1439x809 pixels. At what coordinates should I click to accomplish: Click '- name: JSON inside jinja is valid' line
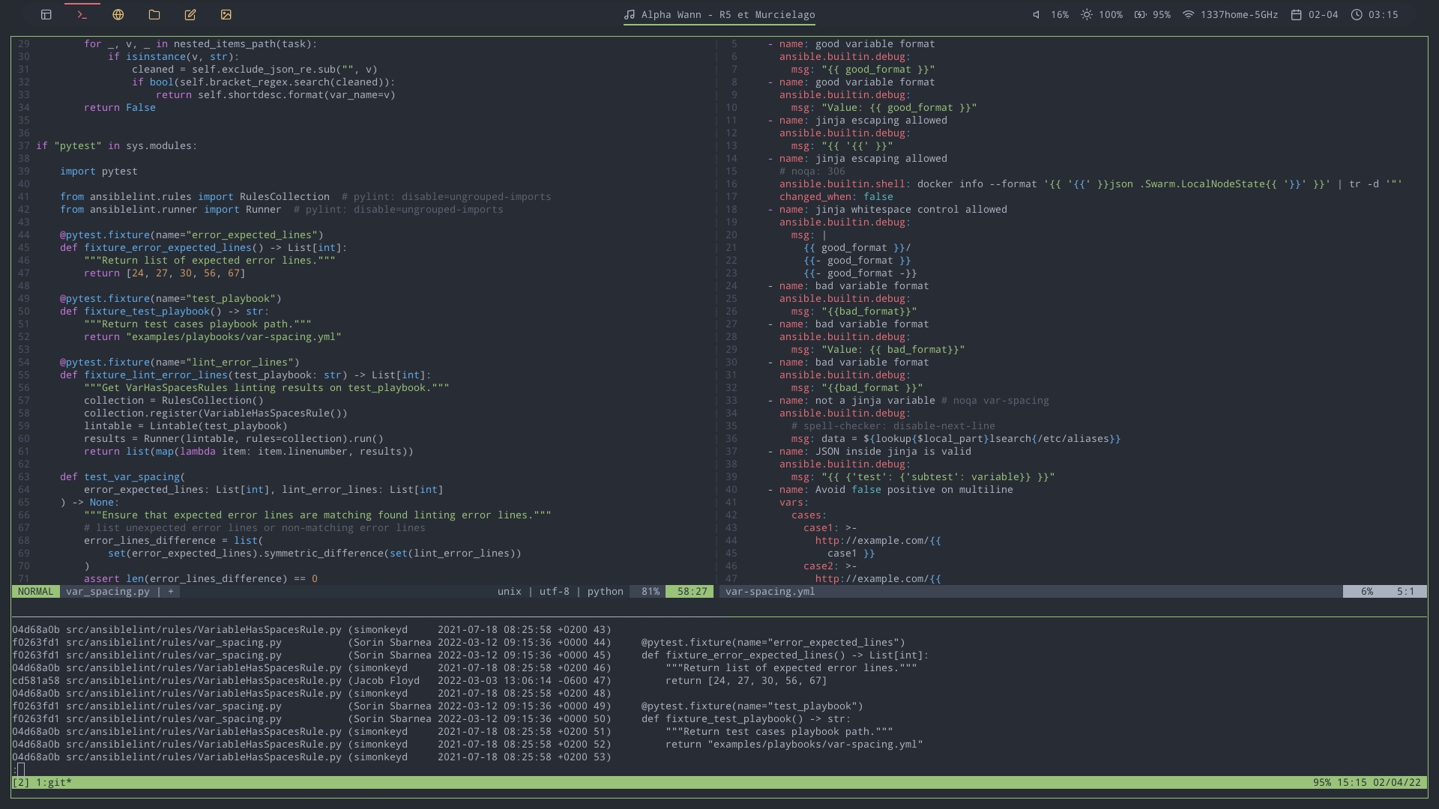click(869, 452)
